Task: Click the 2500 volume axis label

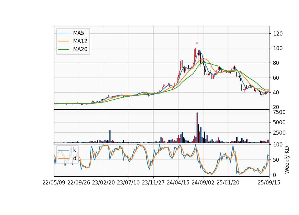Action: (x=279, y=133)
